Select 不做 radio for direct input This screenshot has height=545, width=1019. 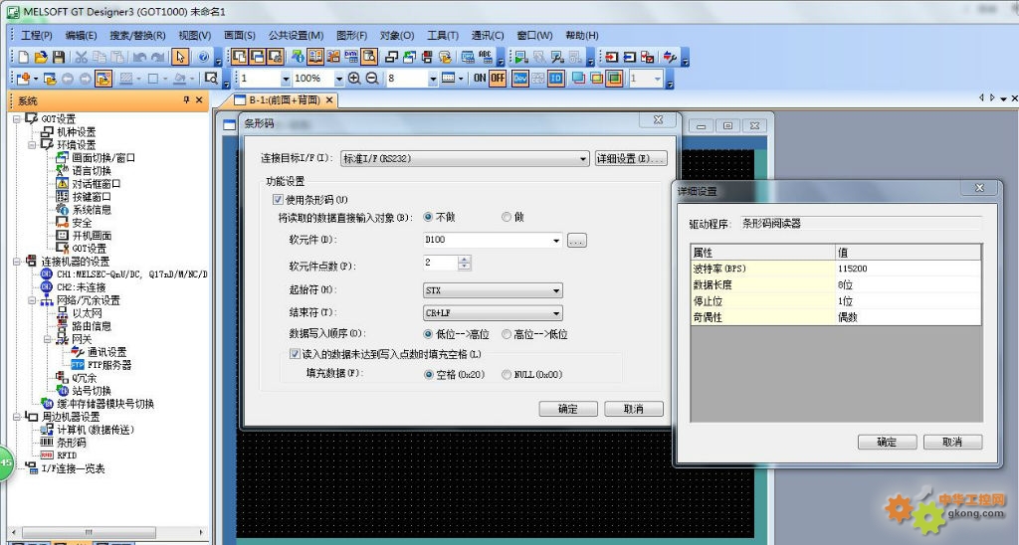click(428, 217)
